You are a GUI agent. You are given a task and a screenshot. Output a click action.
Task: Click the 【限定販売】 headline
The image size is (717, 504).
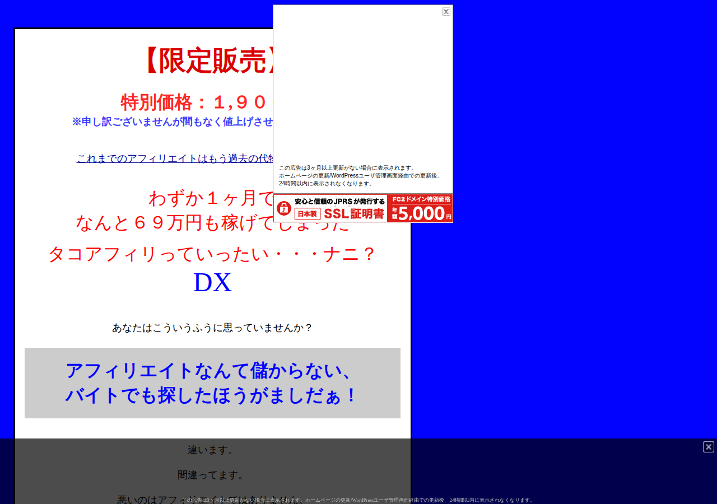205,60
